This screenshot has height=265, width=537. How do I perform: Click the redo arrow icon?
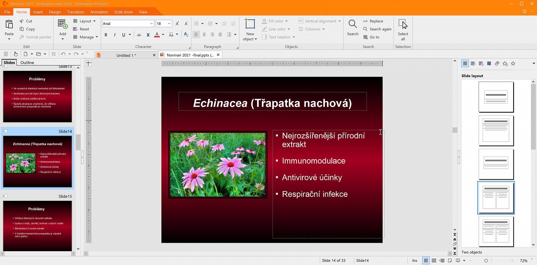(x=76, y=54)
